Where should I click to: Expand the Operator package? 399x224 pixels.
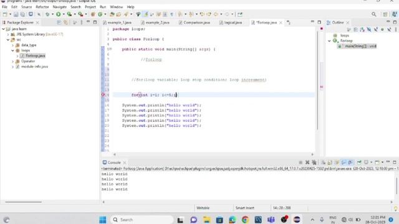(x=12, y=61)
